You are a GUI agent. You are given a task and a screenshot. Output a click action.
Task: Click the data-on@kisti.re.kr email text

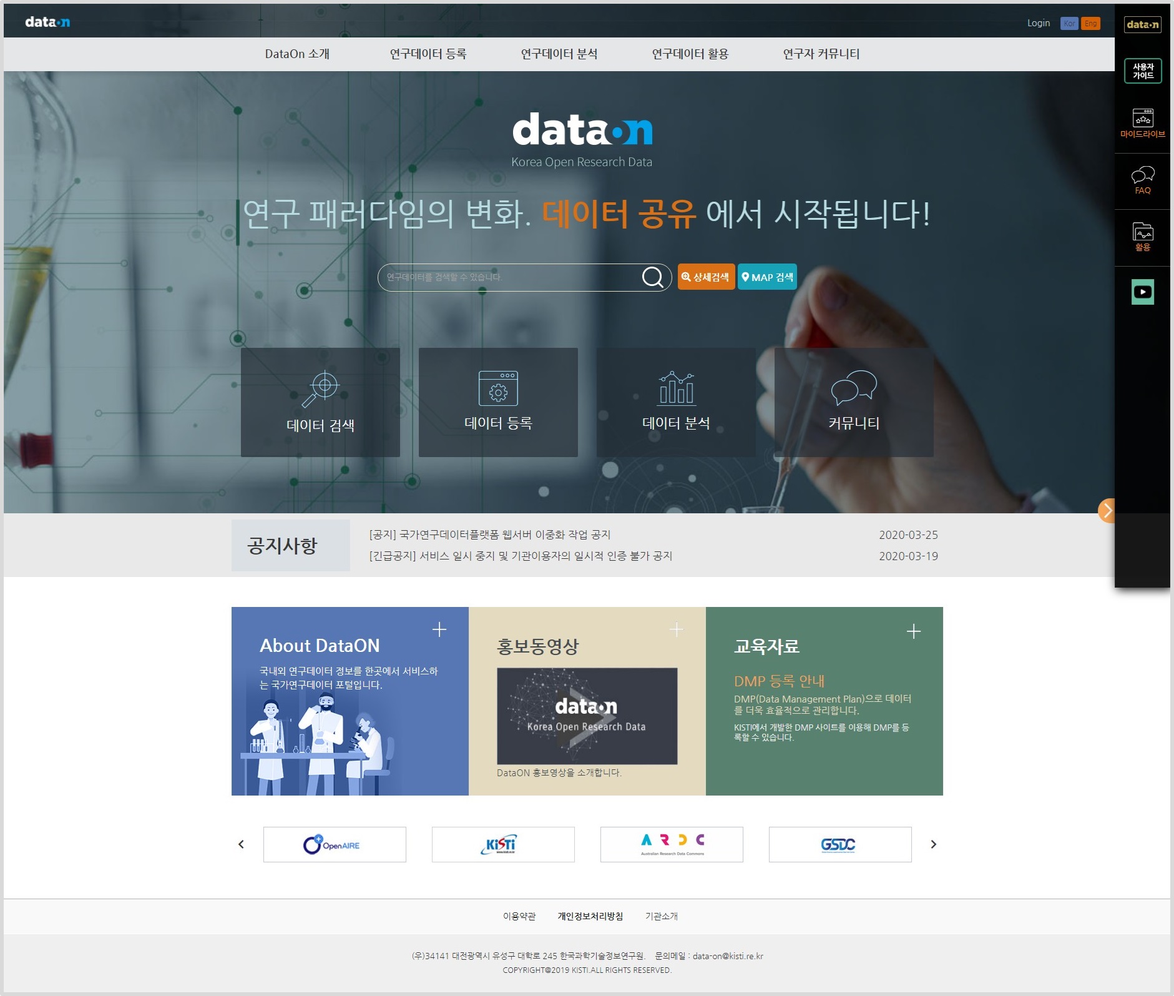pos(728,957)
